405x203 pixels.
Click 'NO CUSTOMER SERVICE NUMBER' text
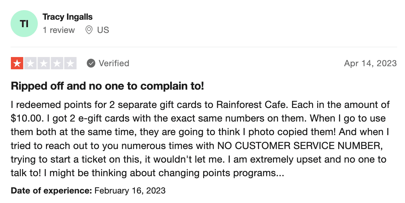299,146
